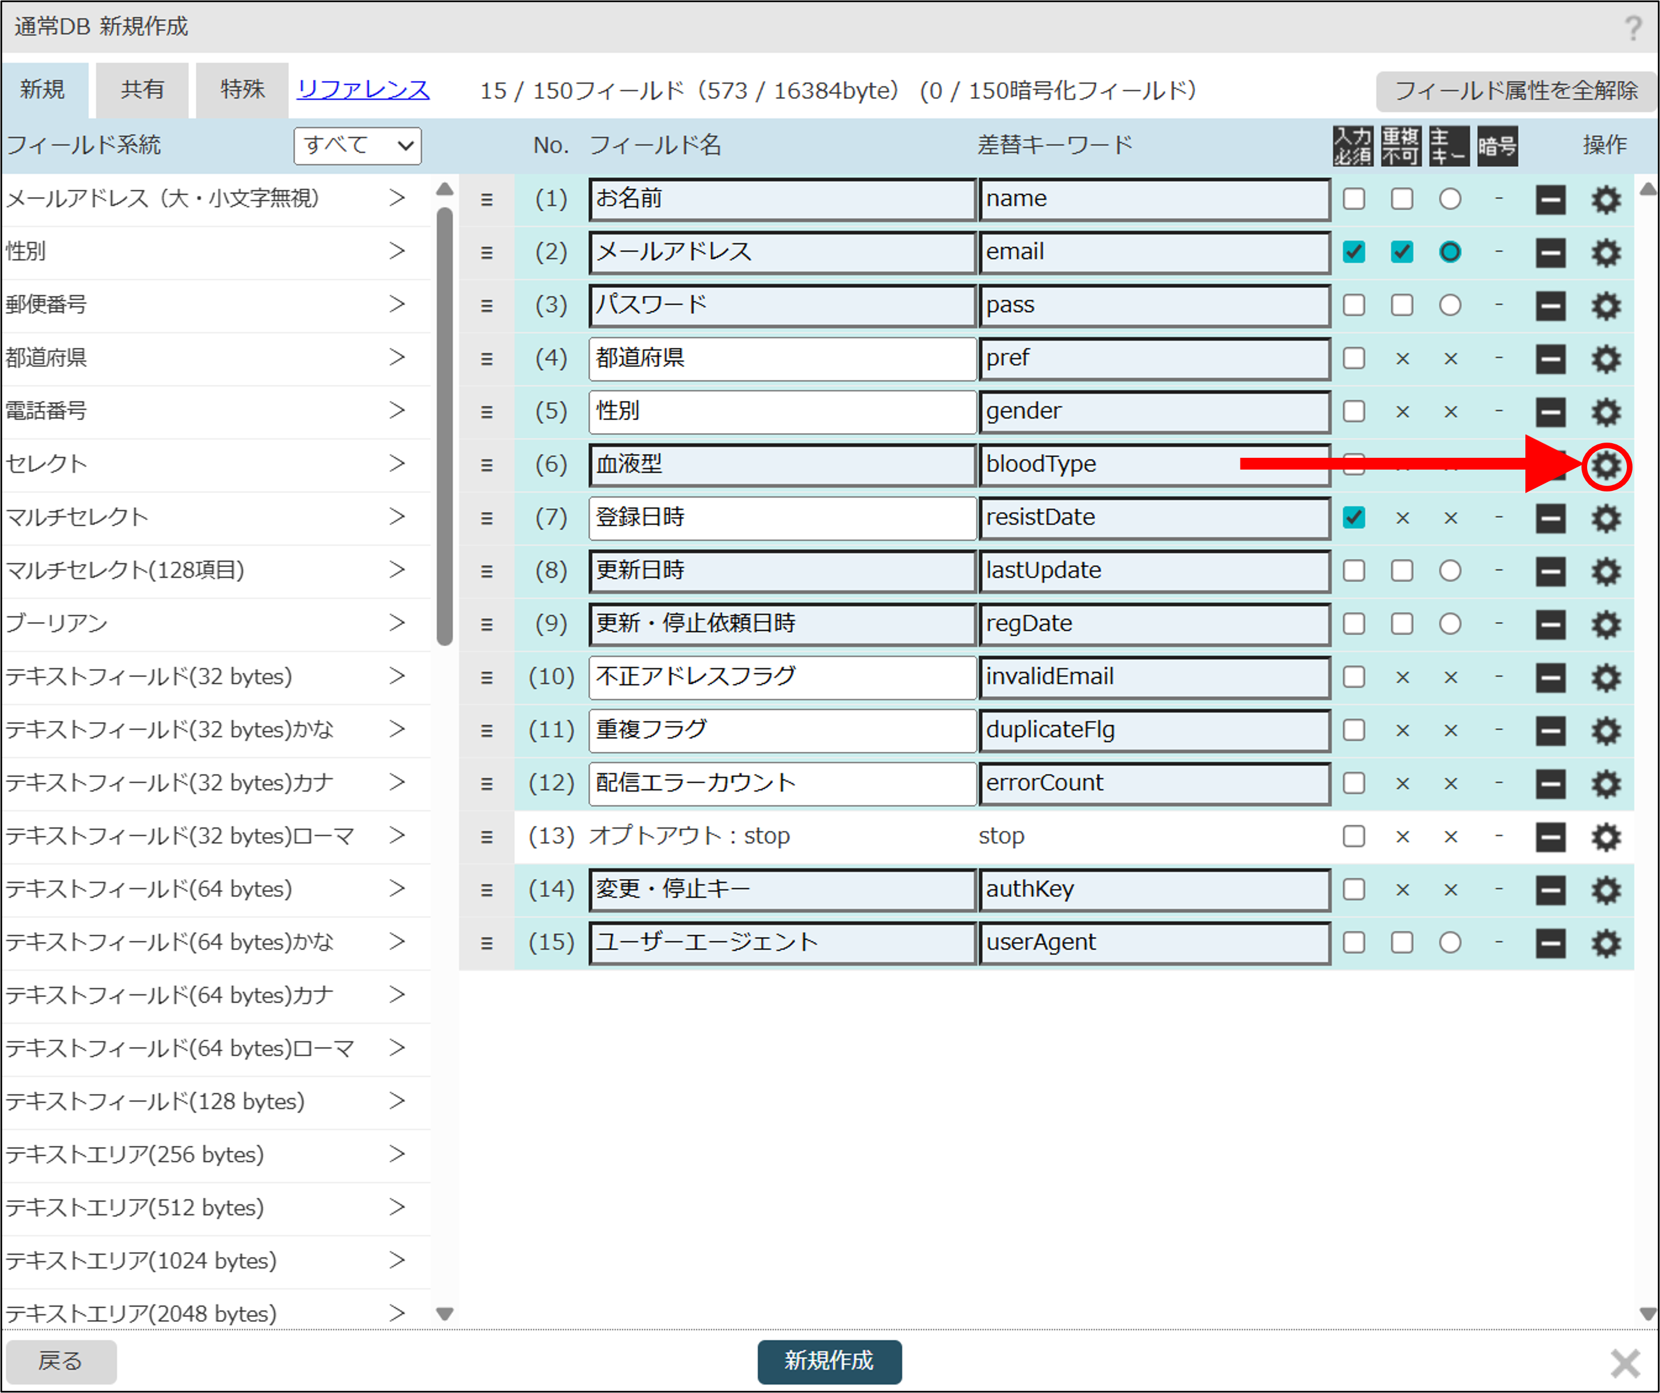This screenshot has width=1660, height=1393.
Task: Click drag handle icon of パスワード row
Action: point(487,306)
